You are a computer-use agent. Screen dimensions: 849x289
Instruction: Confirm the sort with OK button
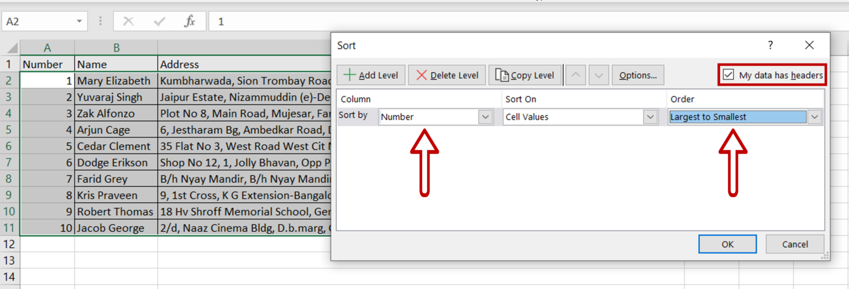pos(727,244)
